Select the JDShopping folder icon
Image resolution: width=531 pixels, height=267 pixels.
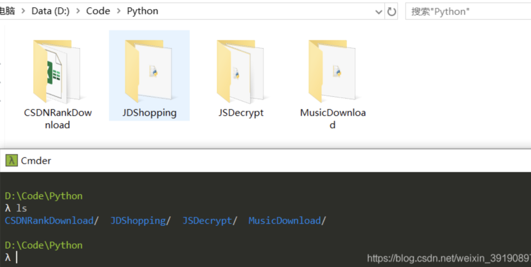pos(148,71)
